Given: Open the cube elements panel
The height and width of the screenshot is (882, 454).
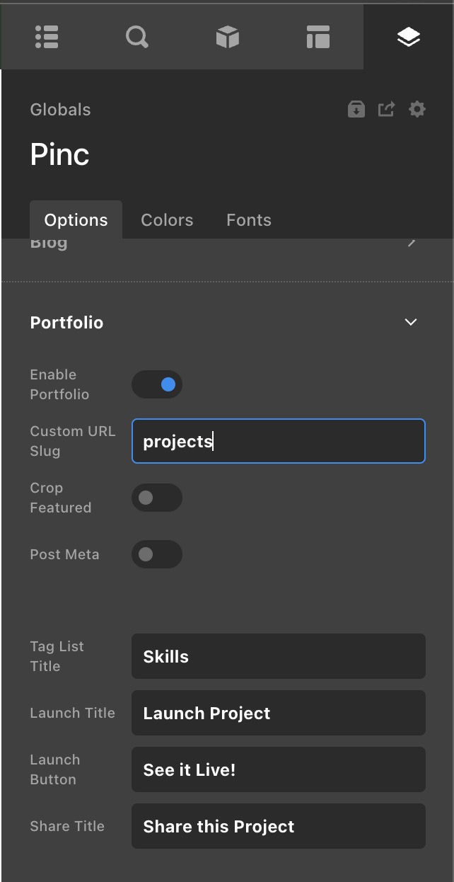Looking at the screenshot, I should click(228, 37).
